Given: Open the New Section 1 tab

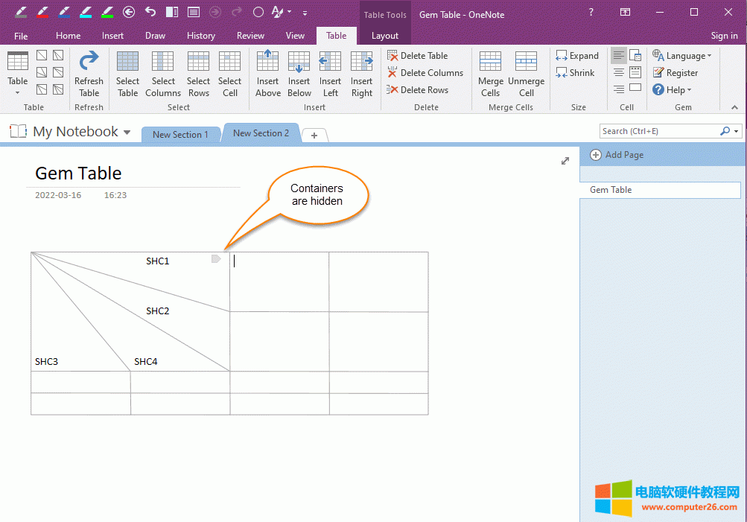Looking at the screenshot, I should pos(180,135).
